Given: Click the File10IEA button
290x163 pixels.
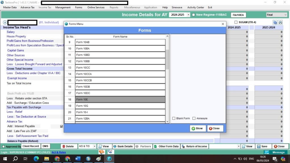Looking at the screenshot, I should pyautogui.click(x=238, y=15).
